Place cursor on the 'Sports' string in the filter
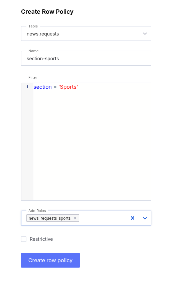The image size is (176, 282). point(68,87)
